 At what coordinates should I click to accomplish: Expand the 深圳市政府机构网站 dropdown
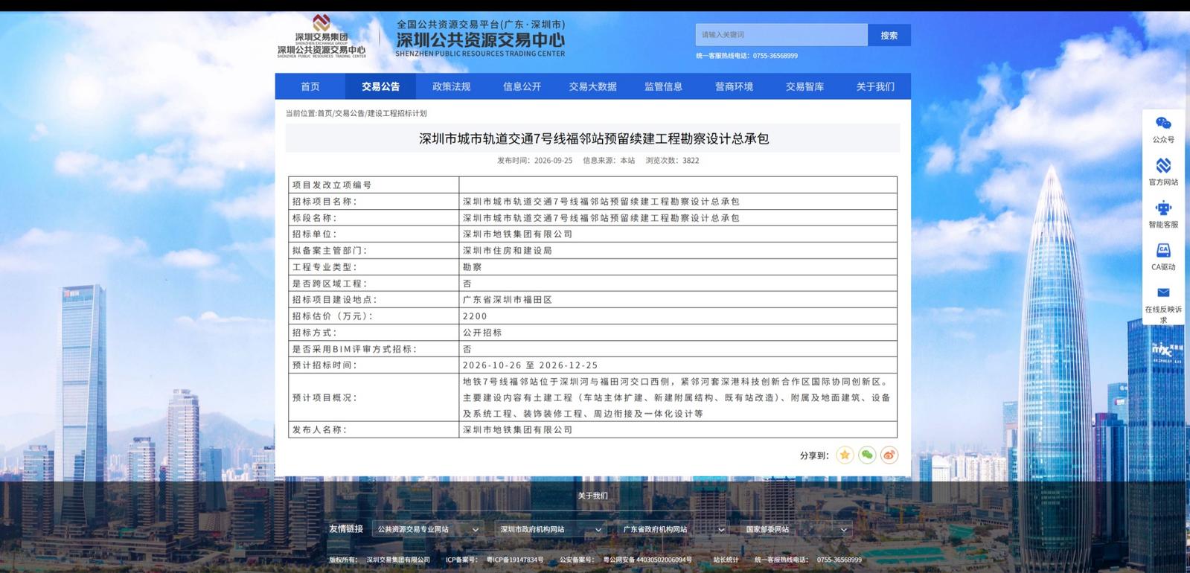[x=551, y=530]
